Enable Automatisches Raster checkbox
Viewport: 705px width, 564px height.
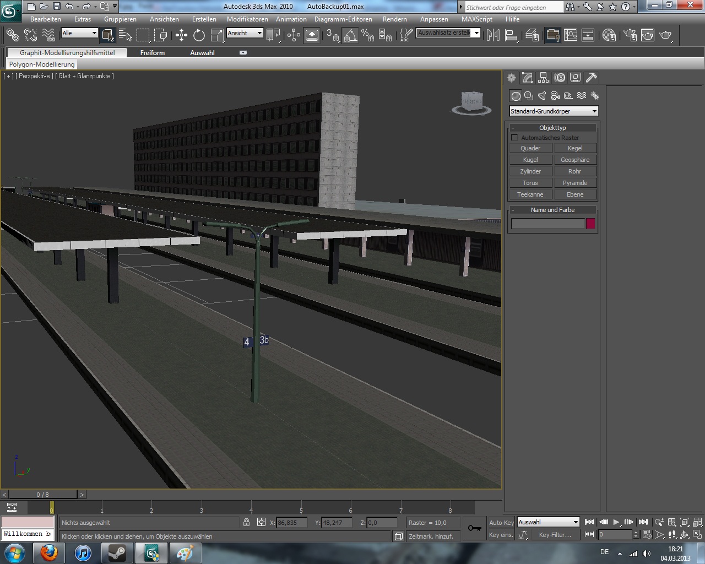point(515,138)
